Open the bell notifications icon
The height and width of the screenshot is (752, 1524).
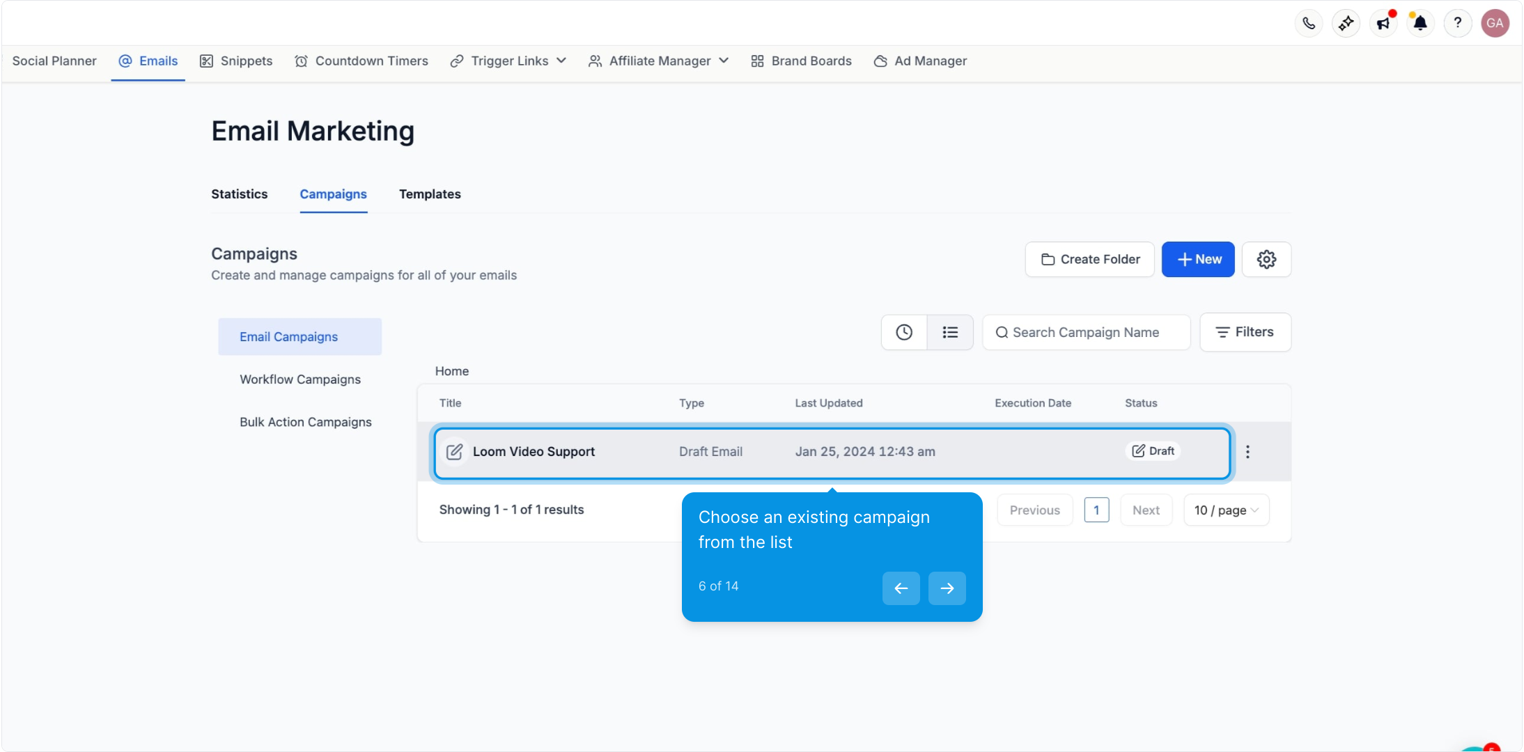[x=1420, y=24]
